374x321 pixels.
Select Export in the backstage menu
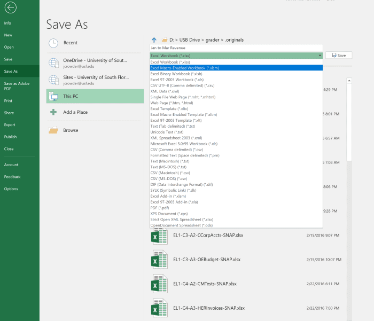[10, 124]
